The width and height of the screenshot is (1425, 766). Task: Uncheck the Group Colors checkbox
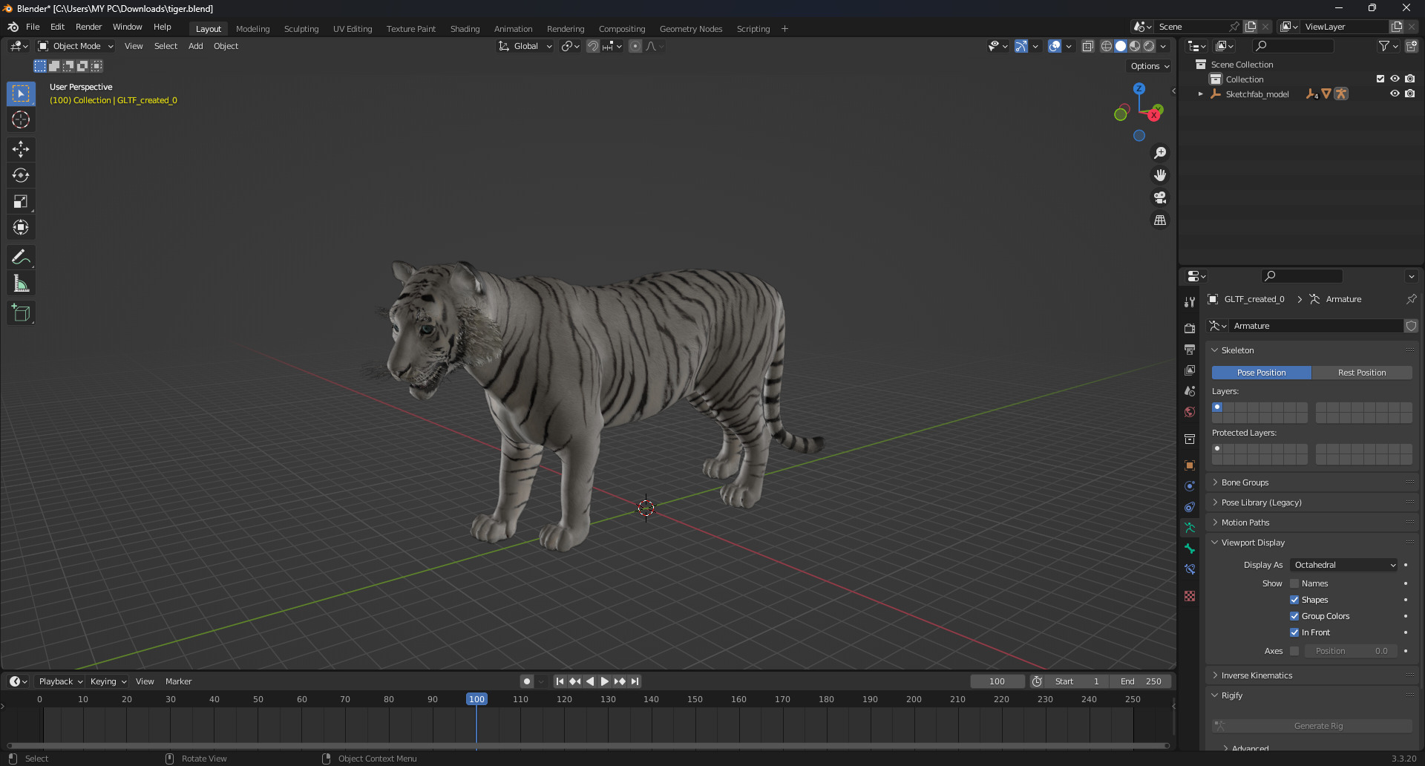tap(1294, 616)
